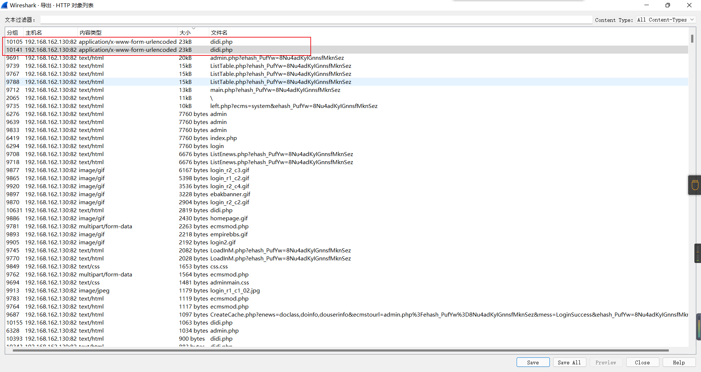Select the 6294 login row
Screen dimensions: 701x372
[x=346, y=146]
